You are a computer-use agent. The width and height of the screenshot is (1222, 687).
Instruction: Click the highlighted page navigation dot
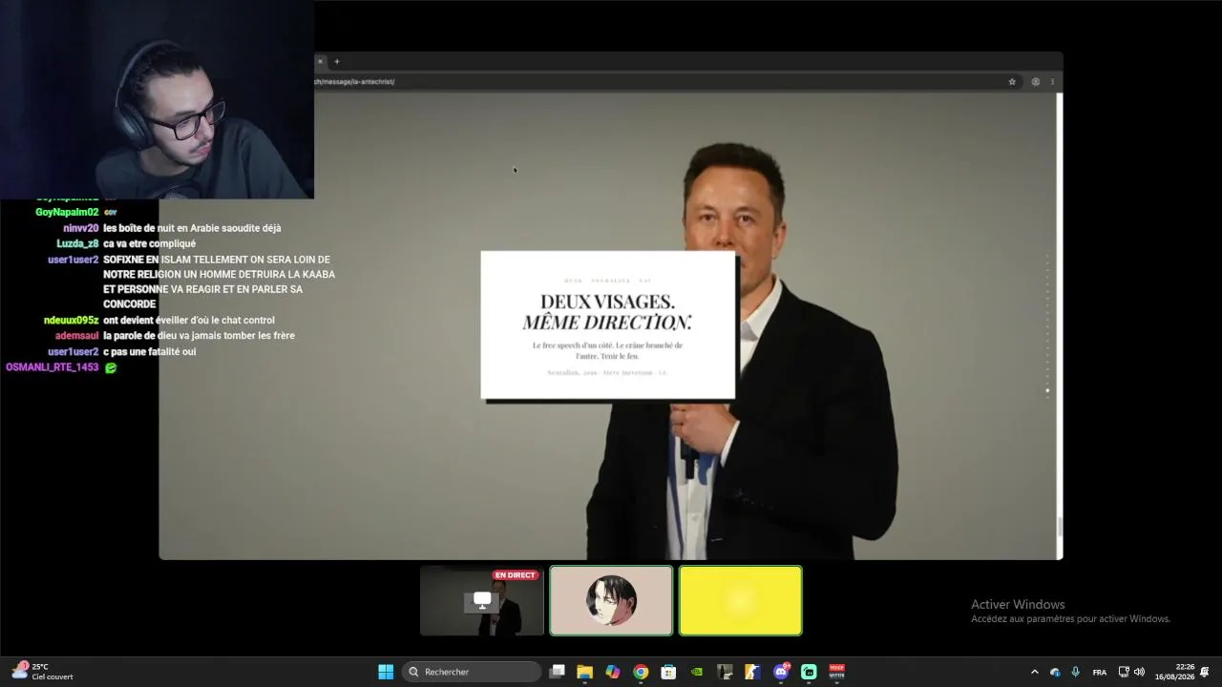tap(1047, 390)
